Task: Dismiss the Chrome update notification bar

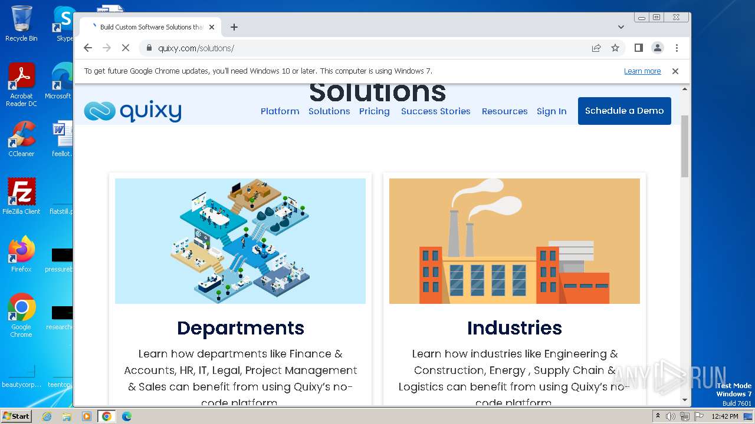Action: 675,71
